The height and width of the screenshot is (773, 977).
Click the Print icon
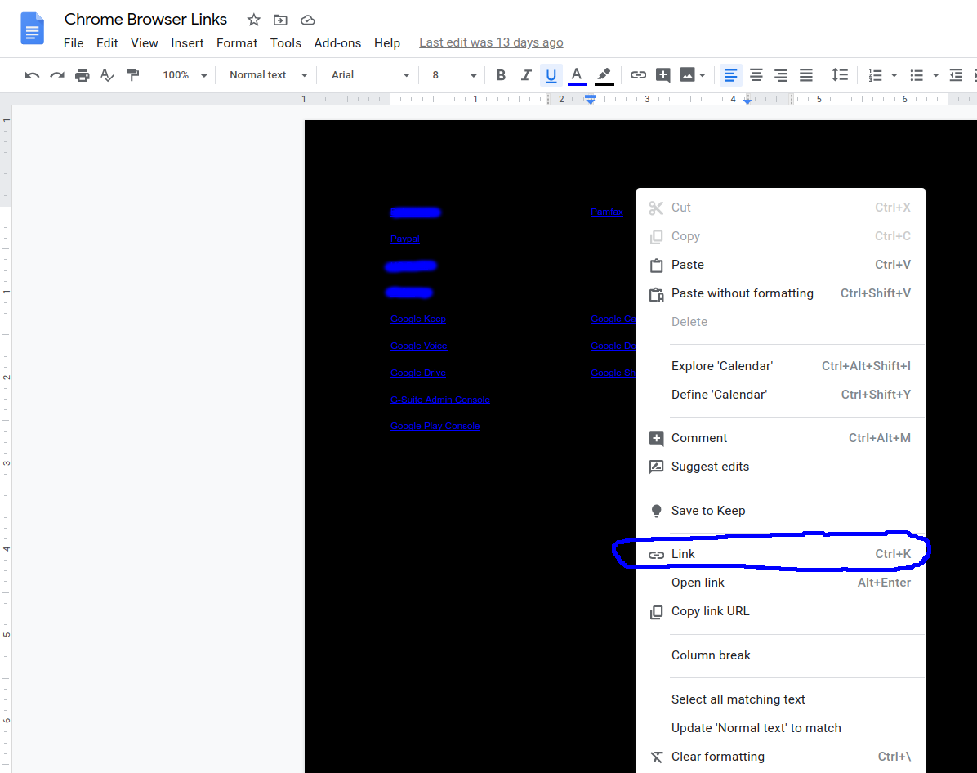click(x=83, y=75)
